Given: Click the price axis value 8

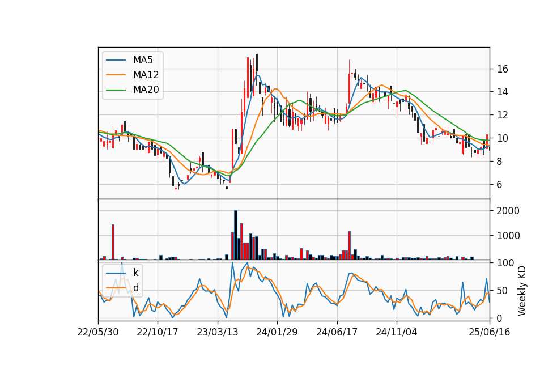Looking at the screenshot, I should click(500, 161).
